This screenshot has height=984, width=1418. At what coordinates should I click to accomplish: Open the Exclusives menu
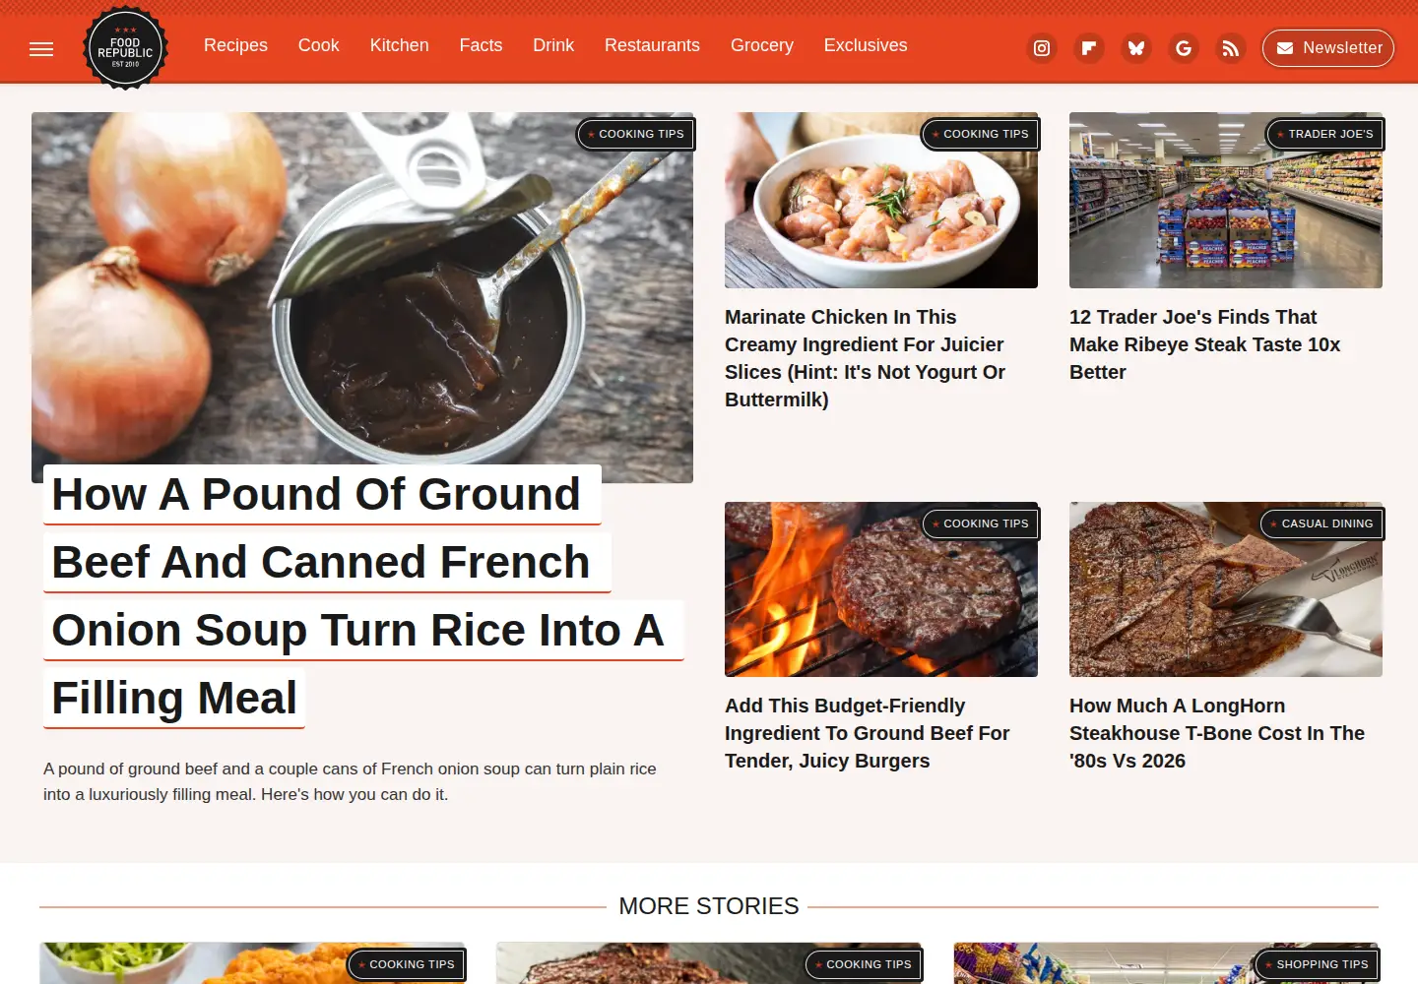pyautogui.click(x=866, y=45)
